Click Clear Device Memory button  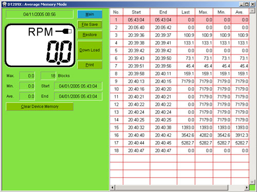tap(40, 107)
